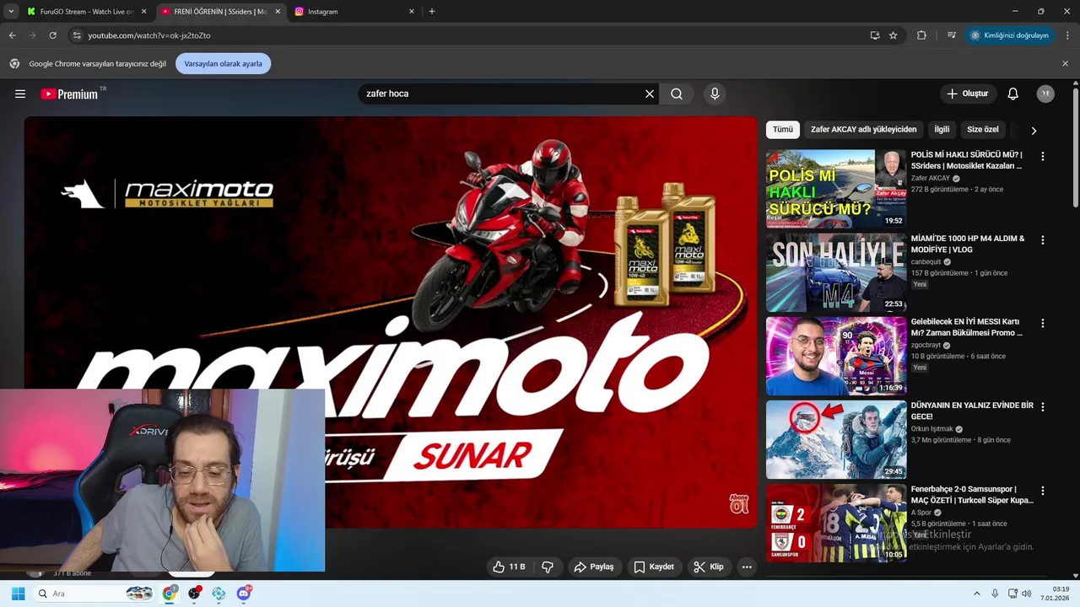Open 'Gelebilecek EN İYİ MESSI Kartı' title
Screen dimensions: 1080x607
967,327
